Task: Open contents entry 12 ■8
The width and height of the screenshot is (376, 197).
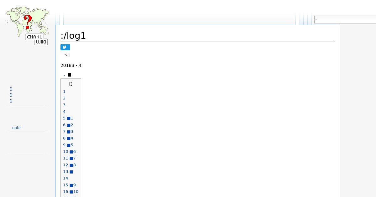Action: click(69, 165)
